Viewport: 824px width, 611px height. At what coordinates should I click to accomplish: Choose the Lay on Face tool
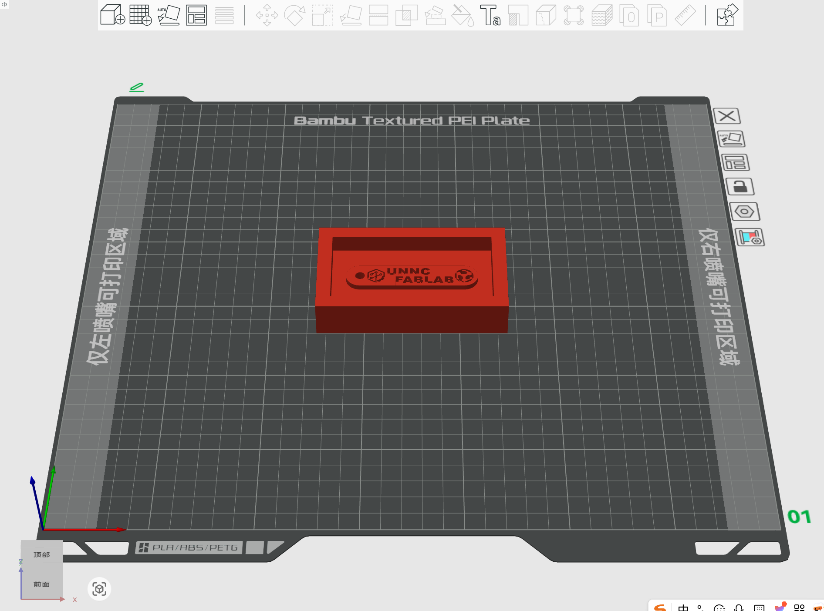click(x=351, y=15)
